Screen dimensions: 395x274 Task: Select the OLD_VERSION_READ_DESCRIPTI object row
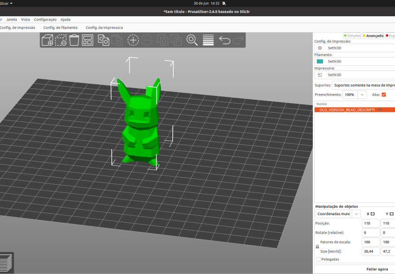pos(355,110)
